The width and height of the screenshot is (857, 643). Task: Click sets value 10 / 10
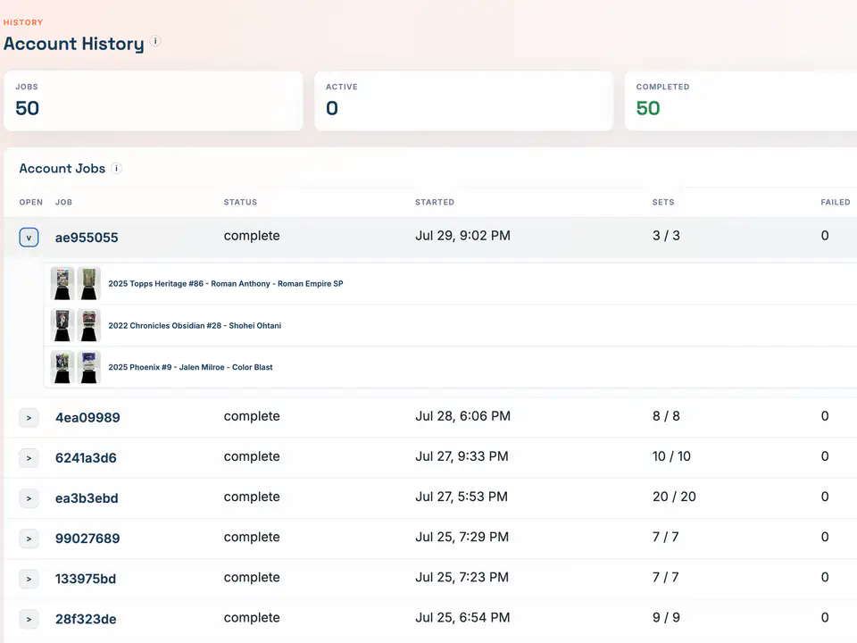pos(671,456)
